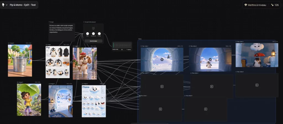Click the Plan vidéo 7 placeholder icon
Image resolution: width=283 pixels, height=124 pixels.
point(161,109)
